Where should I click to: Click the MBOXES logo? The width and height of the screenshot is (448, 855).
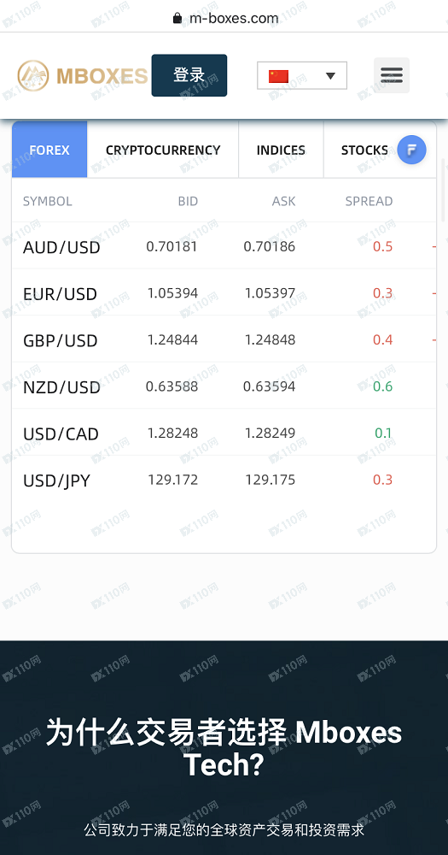click(x=82, y=75)
